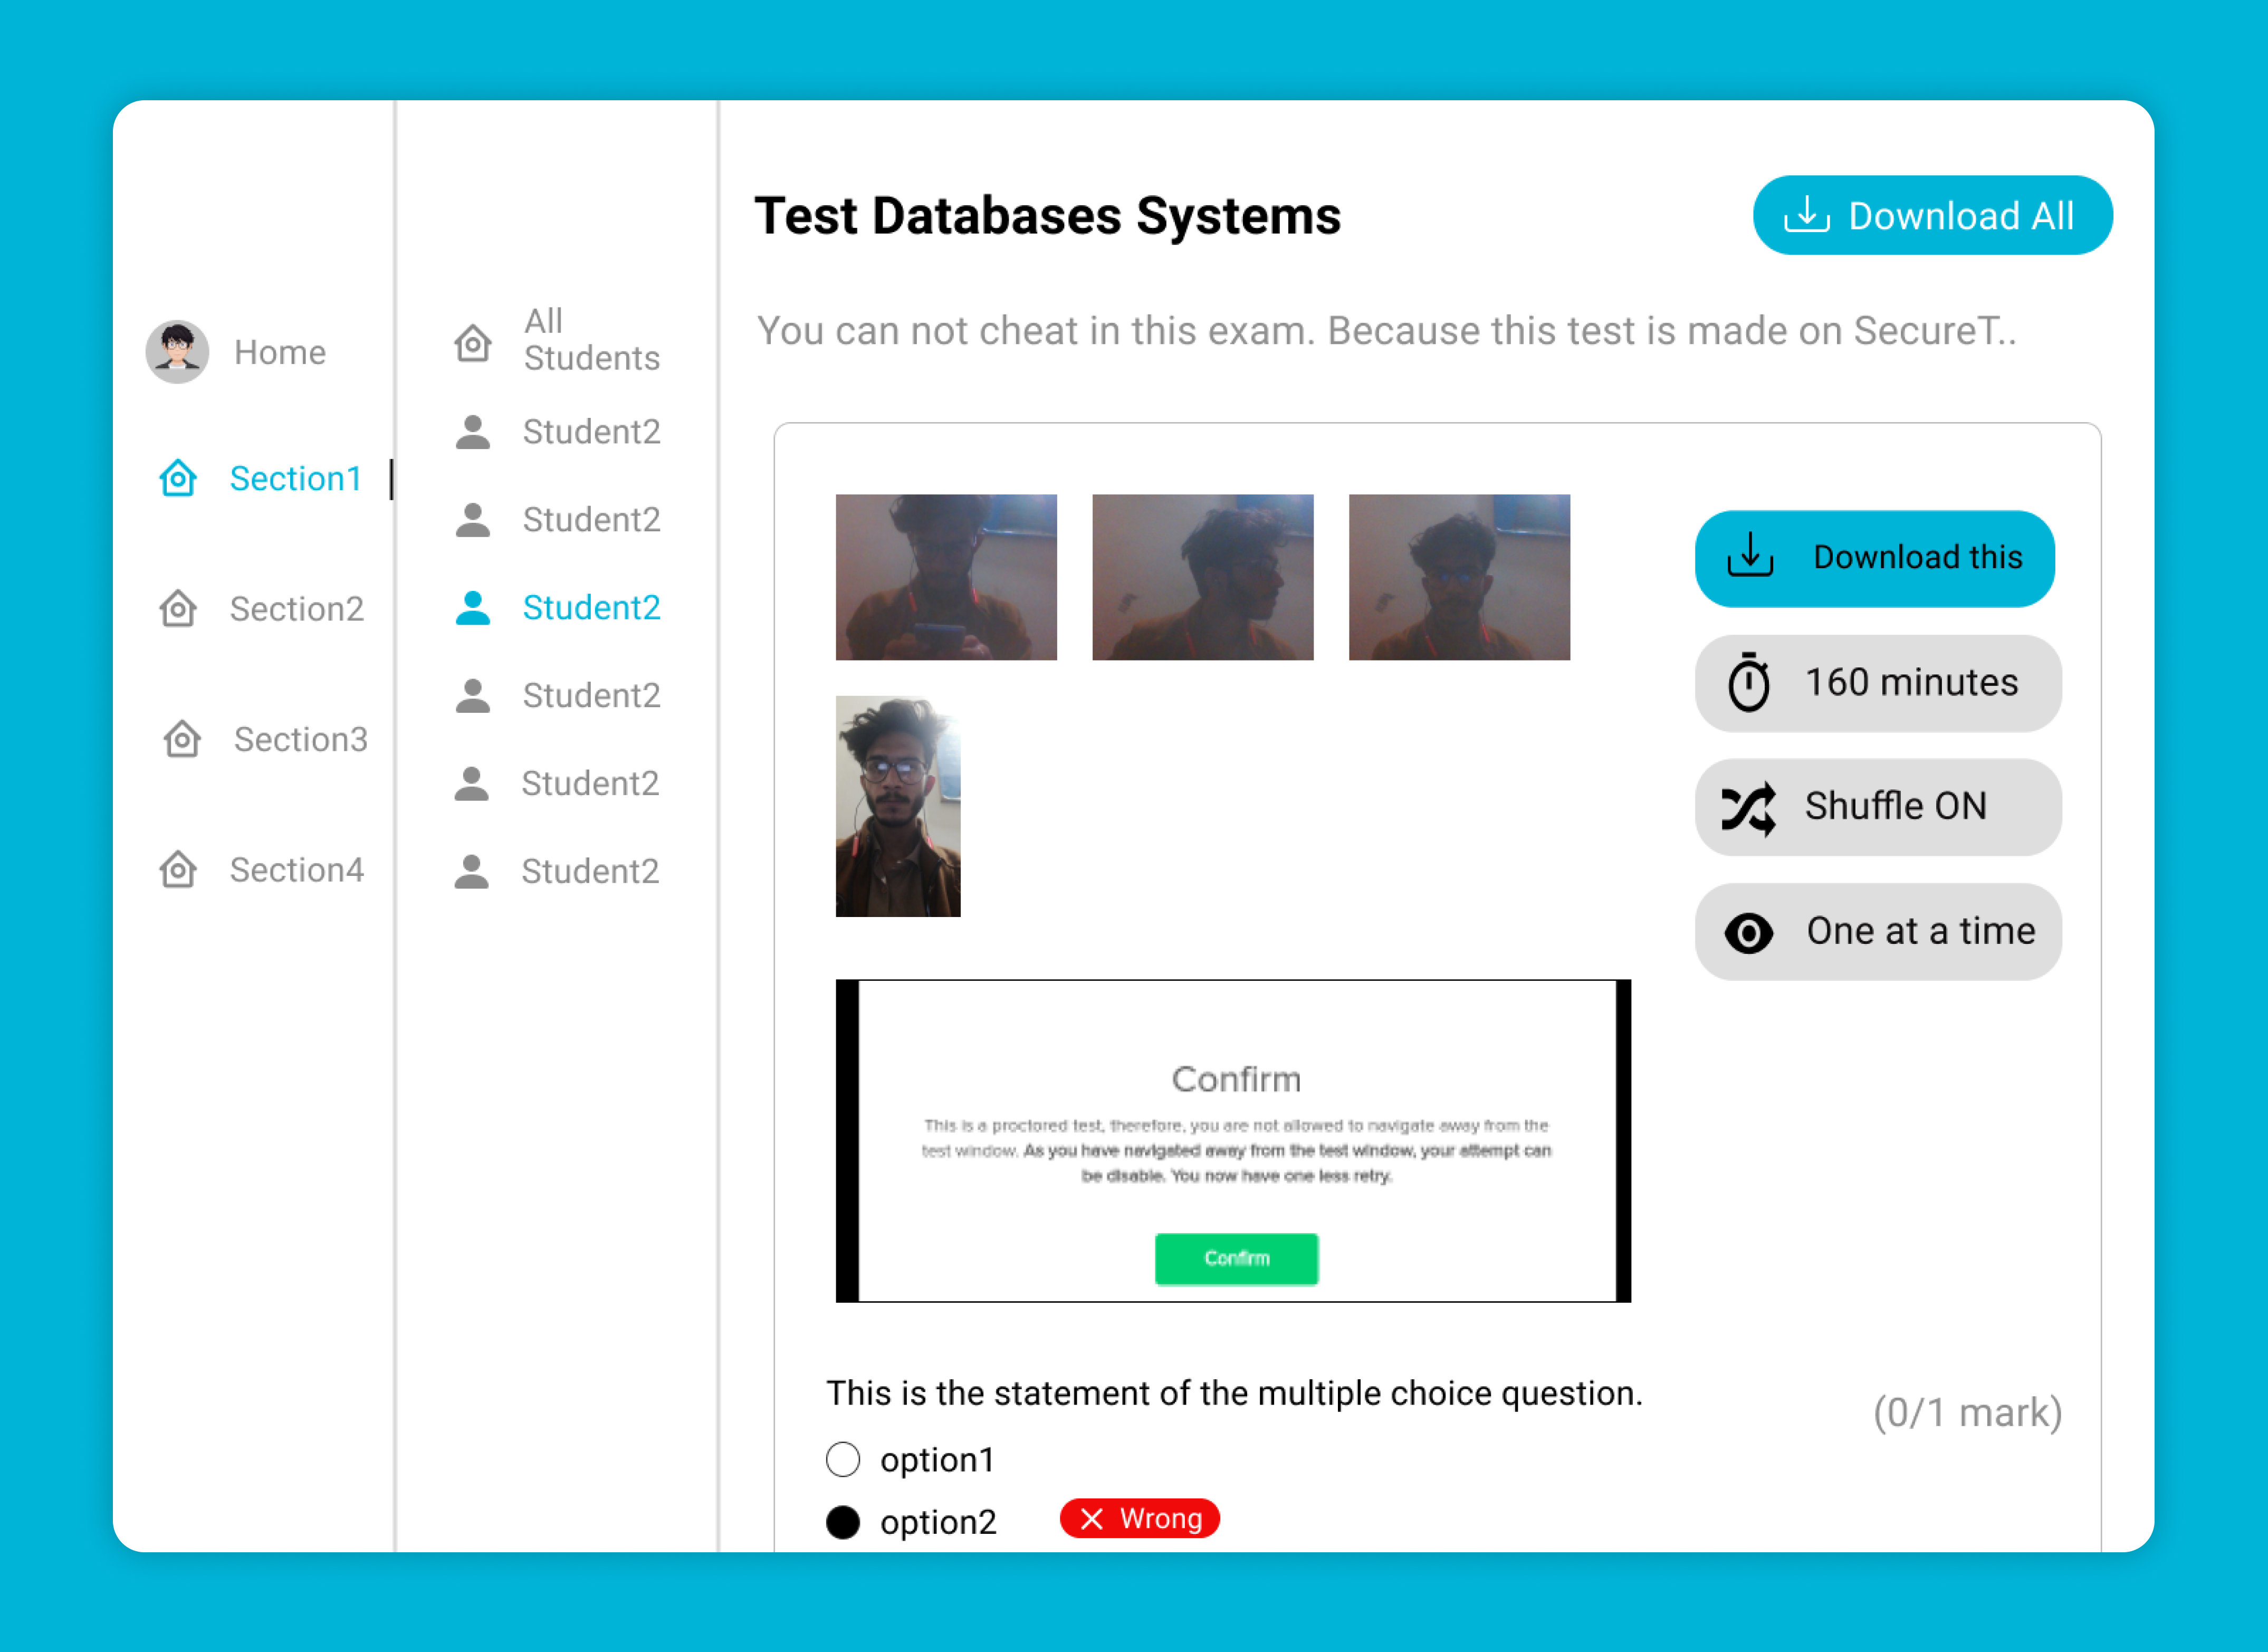Toggle the eye icon for One at a time
The height and width of the screenshot is (1652, 2268).
click(x=1748, y=933)
